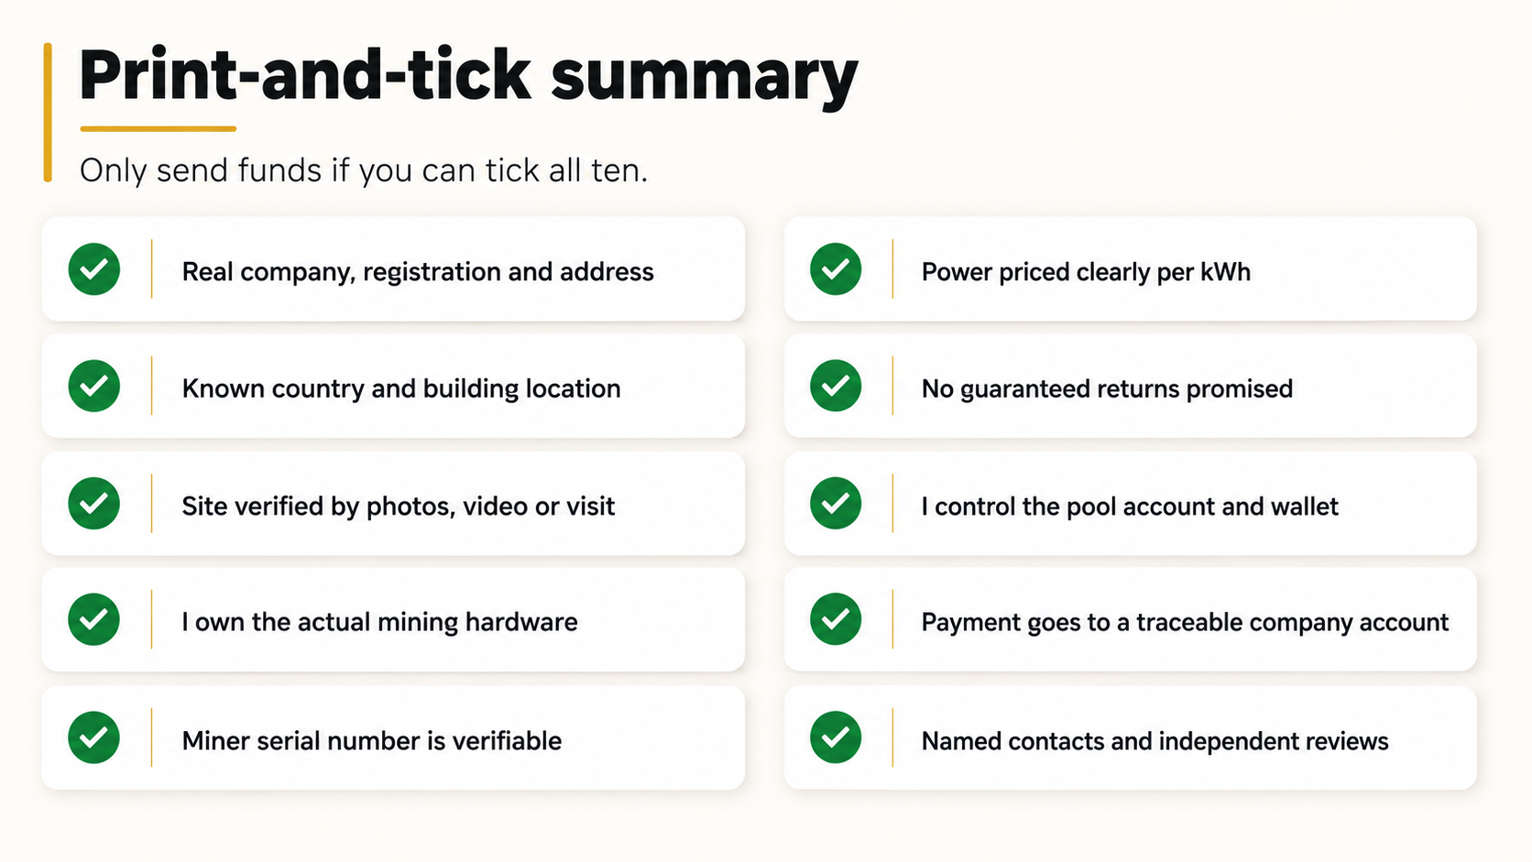The width and height of the screenshot is (1532, 862).
Task: Click the subtitle 'Only send funds if you can tick all ten'
Action: (364, 171)
